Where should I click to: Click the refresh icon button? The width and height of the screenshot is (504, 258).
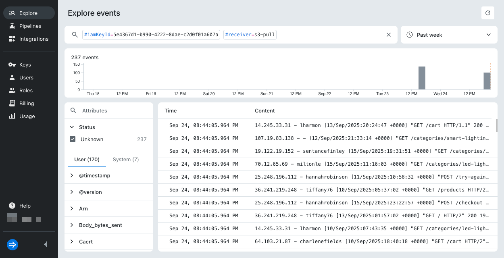pos(487,13)
